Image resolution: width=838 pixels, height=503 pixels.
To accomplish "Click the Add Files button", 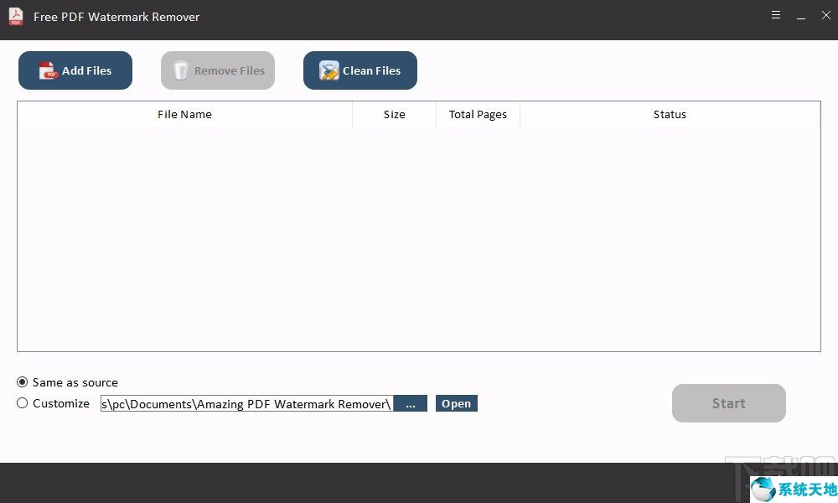I will click(75, 70).
